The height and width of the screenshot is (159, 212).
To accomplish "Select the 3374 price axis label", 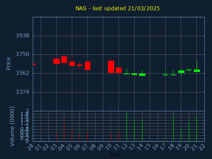I will tap(23, 92).
